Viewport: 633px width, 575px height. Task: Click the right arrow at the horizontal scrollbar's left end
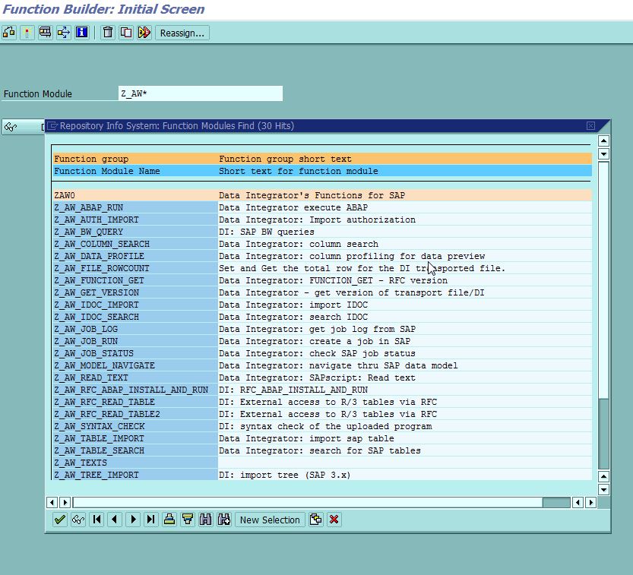(x=65, y=502)
